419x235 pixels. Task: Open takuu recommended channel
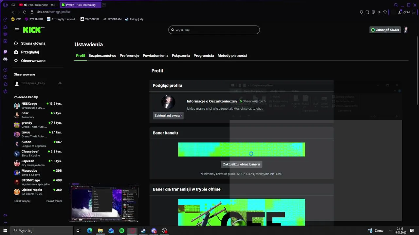pyautogui.click(x=38, y=134)
